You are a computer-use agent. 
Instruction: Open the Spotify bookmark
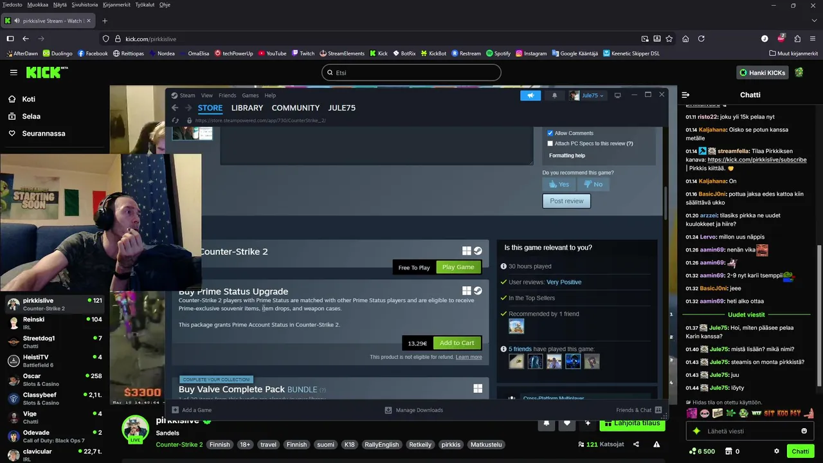coord(498,53)
